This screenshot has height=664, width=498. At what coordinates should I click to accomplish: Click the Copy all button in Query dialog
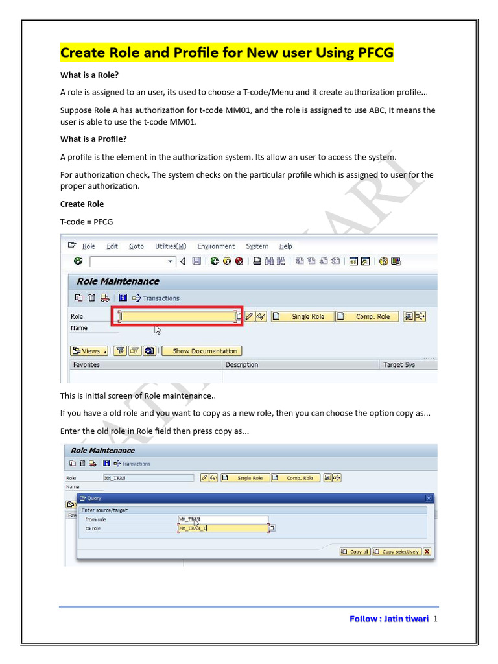point(355,551)
